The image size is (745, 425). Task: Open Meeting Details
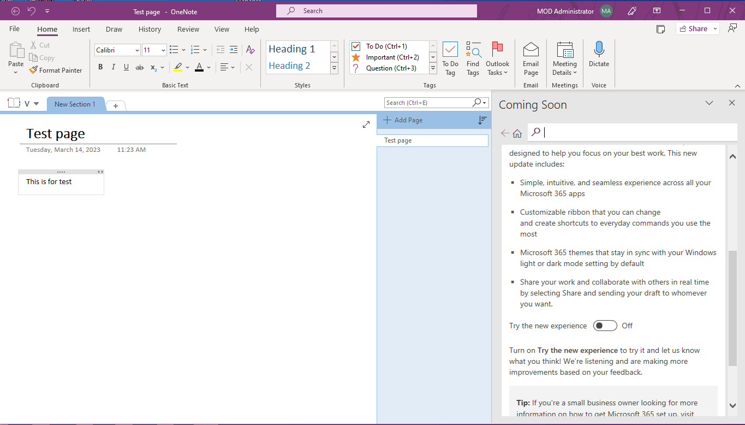(x=565, y=59)
